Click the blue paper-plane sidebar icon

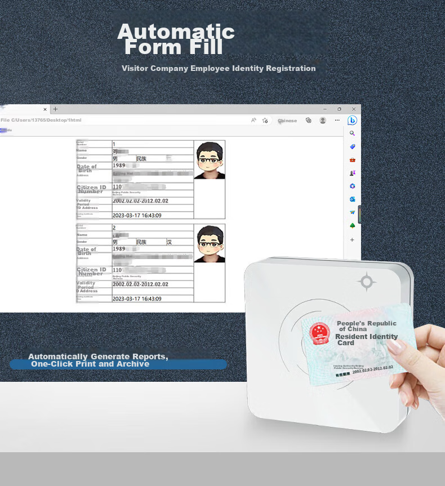coord(352,212)
